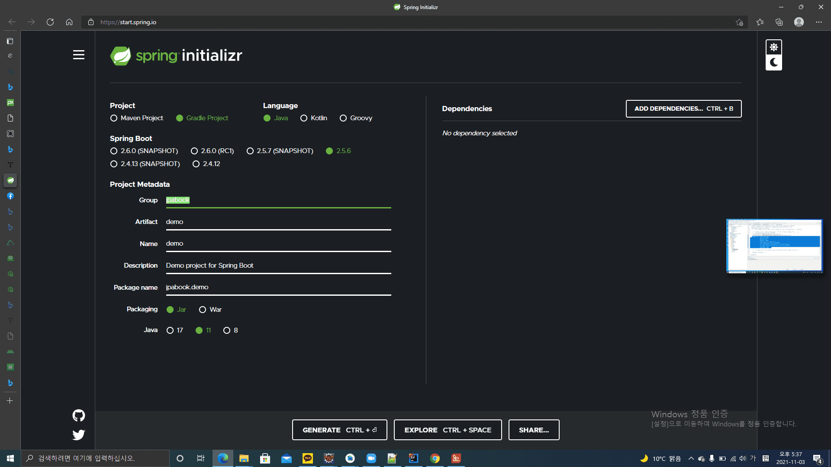Switch to light theme sun icon
Image resolution: width=831 pixels, height=467 pixels.
coord(774,47)
